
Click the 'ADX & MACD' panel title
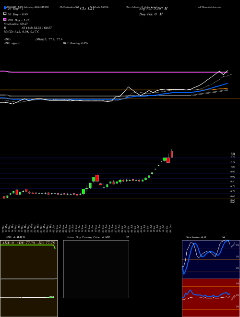coord(15,237)
